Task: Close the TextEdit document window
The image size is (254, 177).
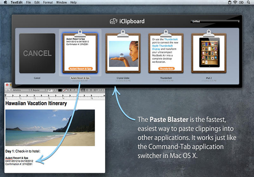Action: tap(7, 85)
